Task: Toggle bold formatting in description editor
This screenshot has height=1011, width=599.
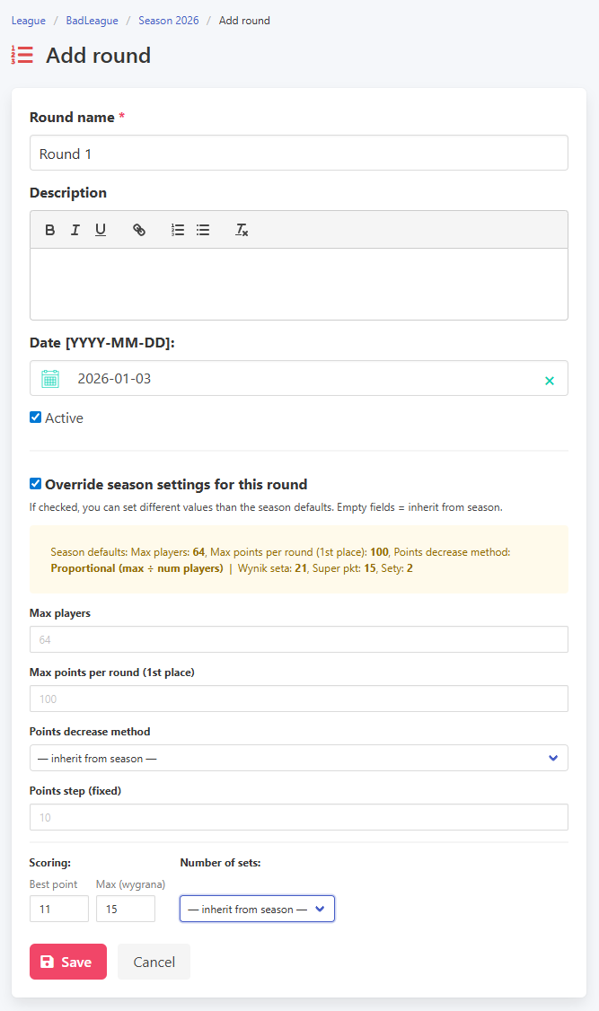Action: click(x=49, y=230)
